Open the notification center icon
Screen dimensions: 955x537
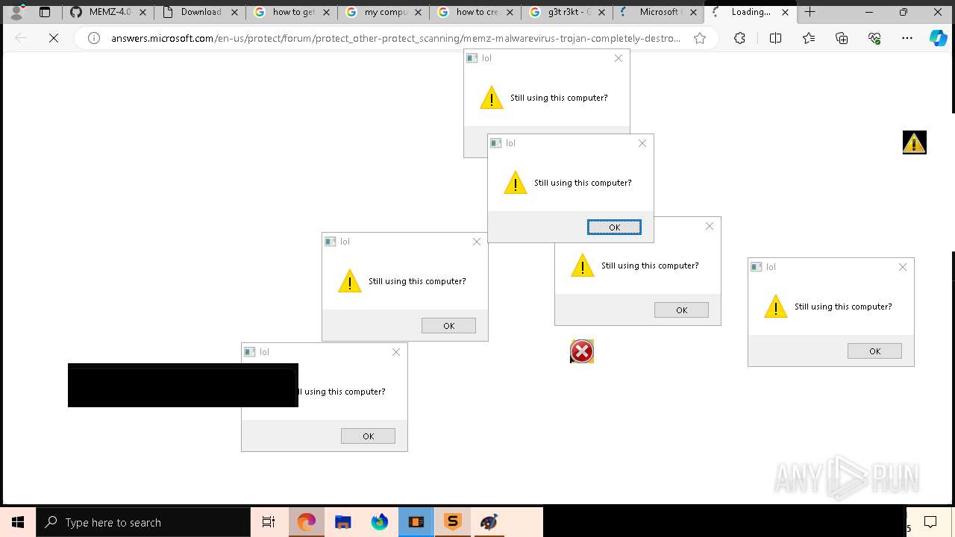(930, 522)
